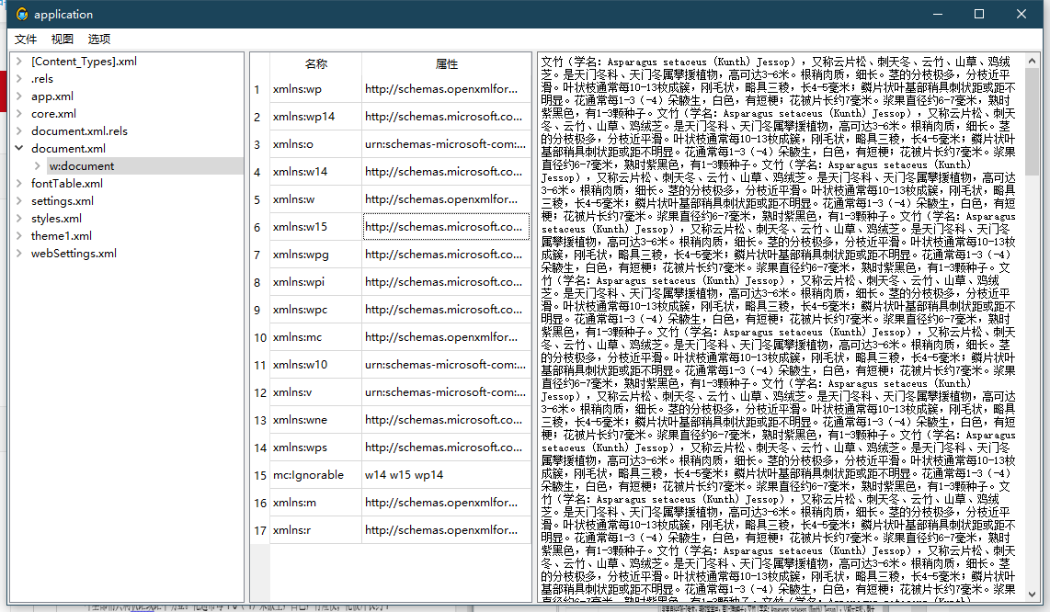Viewport: 1050px width, 612px height.
Task: Click the application icon in the title bar
Action: tap(22, 14)
